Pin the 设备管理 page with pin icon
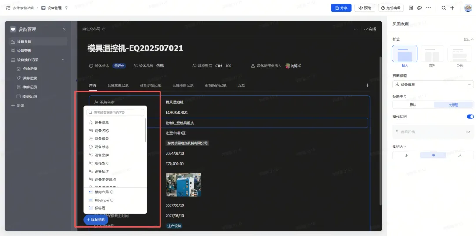The width and height of the screenshot is (476, 236). pyautogui.click(x=67, y=8)
